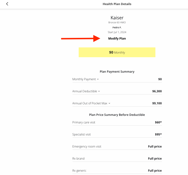188x175 pixels.
Task: Click Full price for Rx generic
Action: [155, 171]
